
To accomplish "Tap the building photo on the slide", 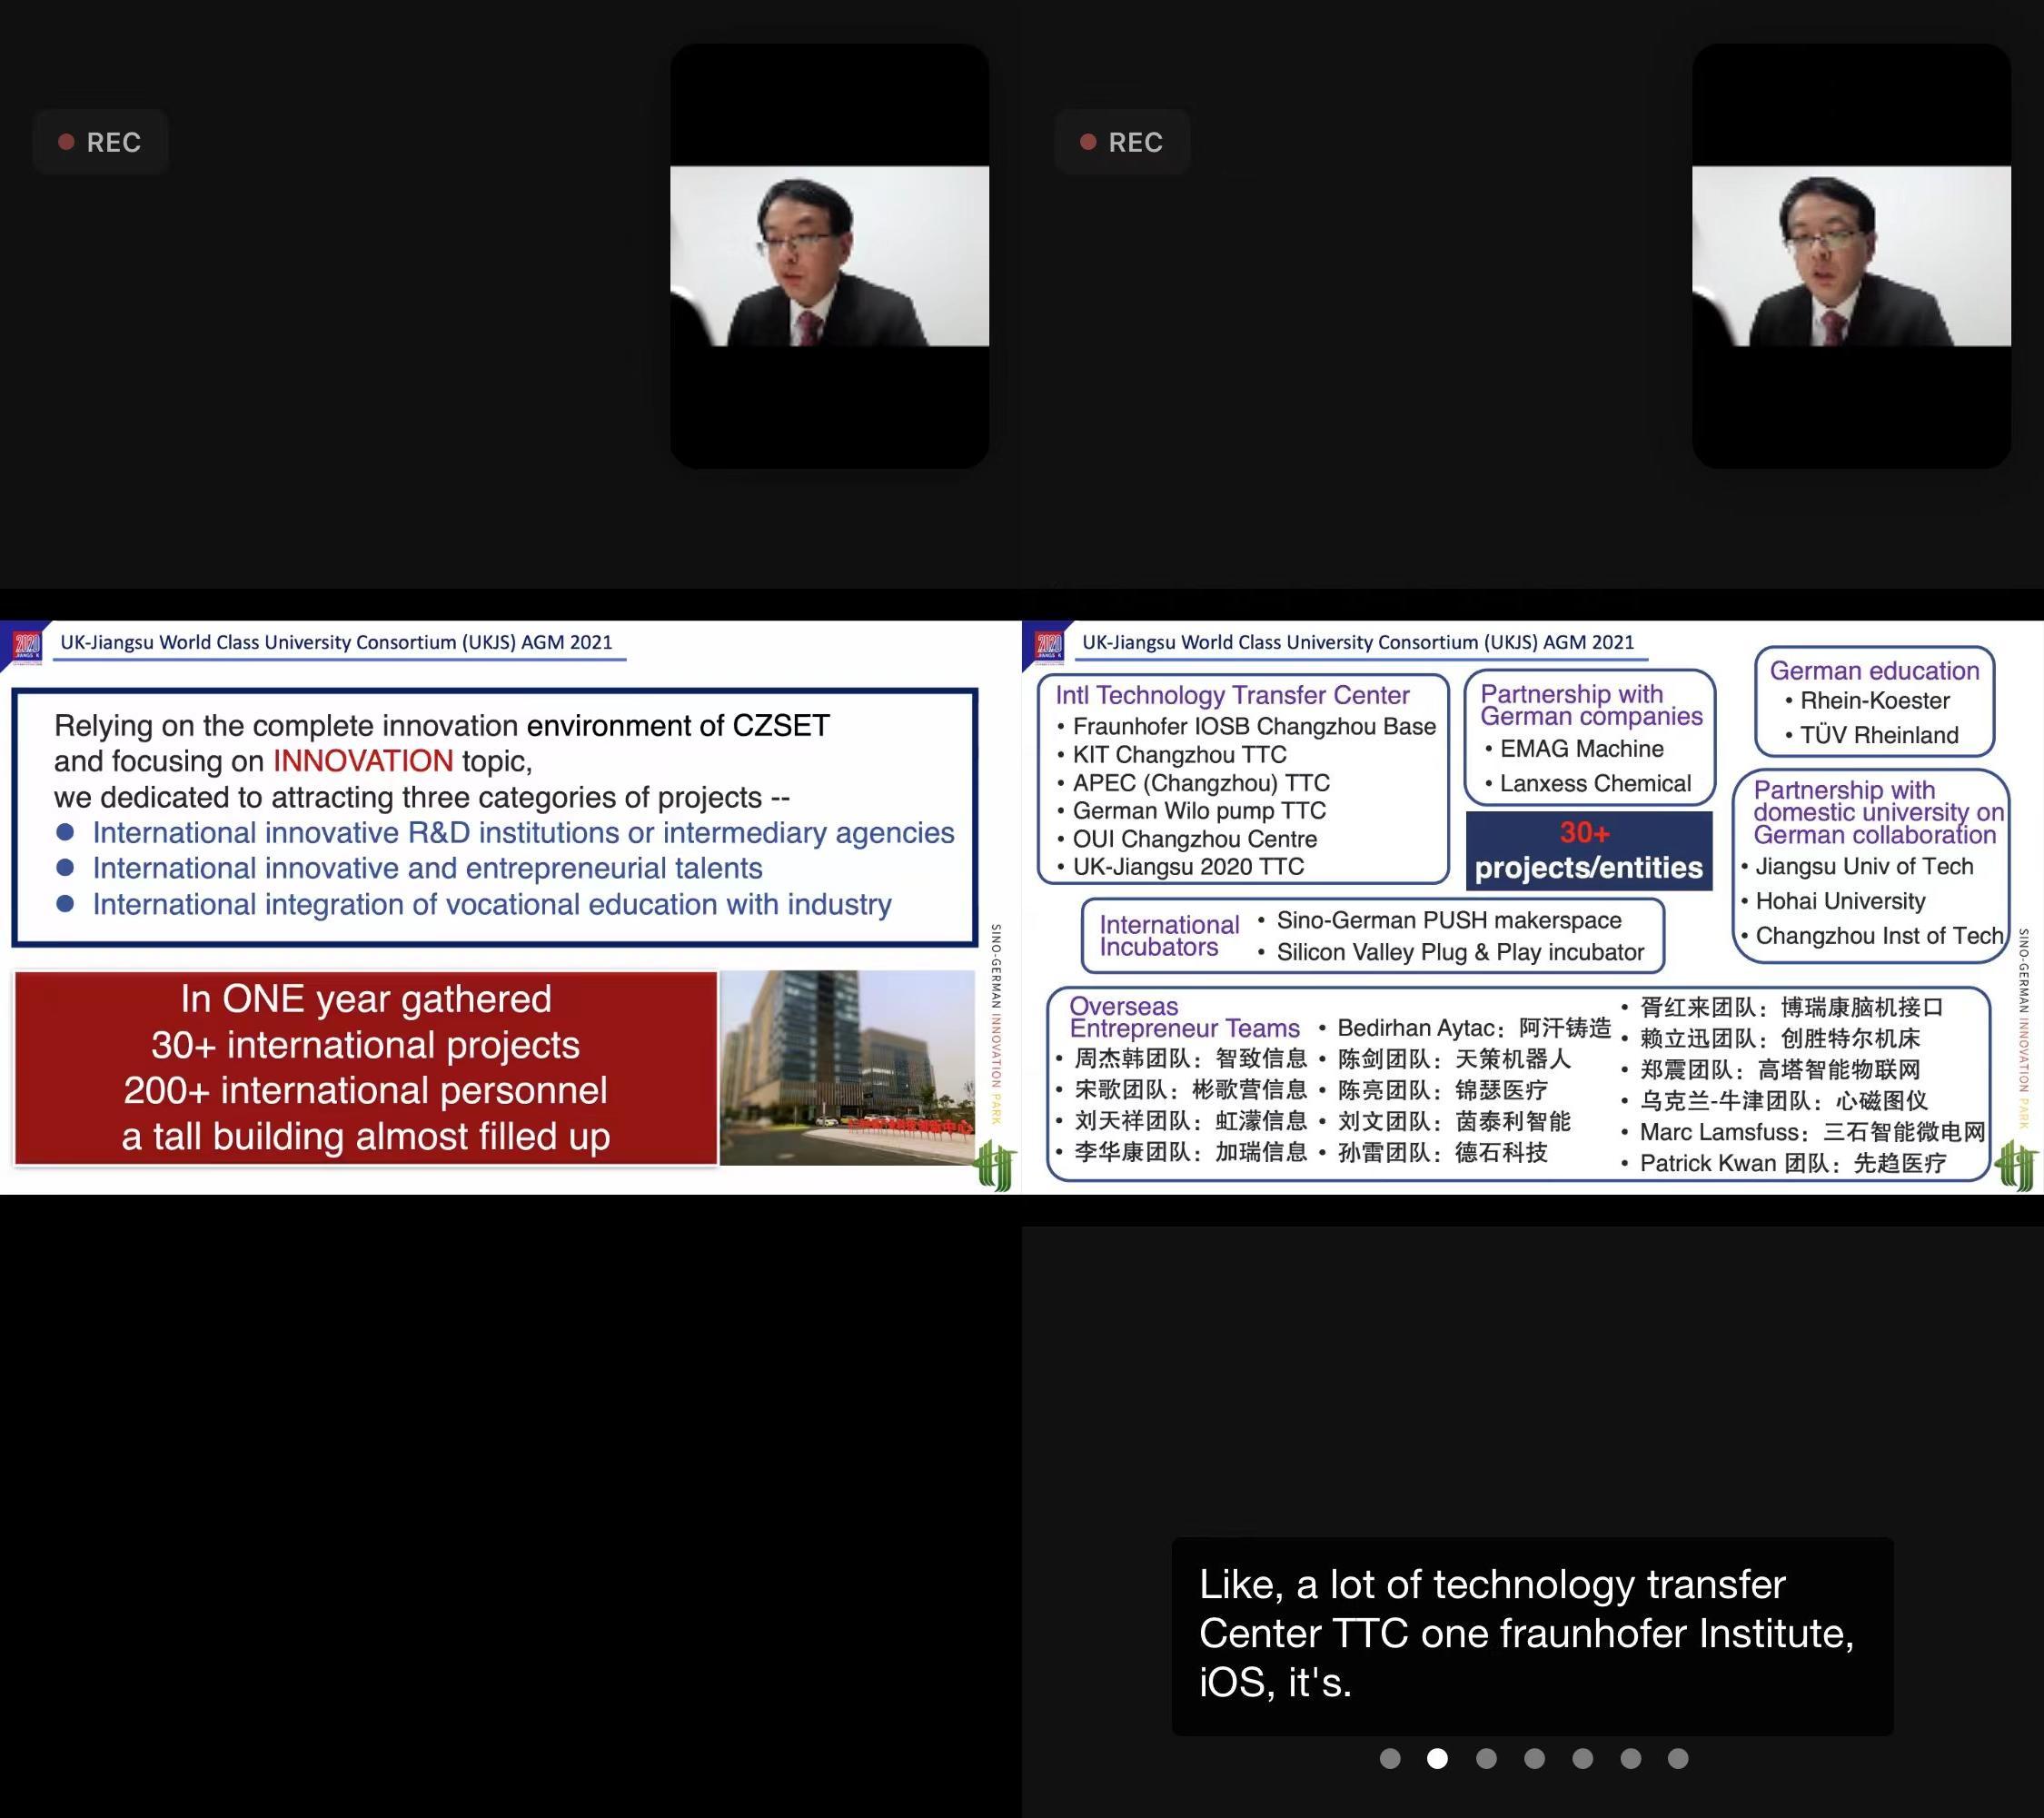I will coord(847,1067).
